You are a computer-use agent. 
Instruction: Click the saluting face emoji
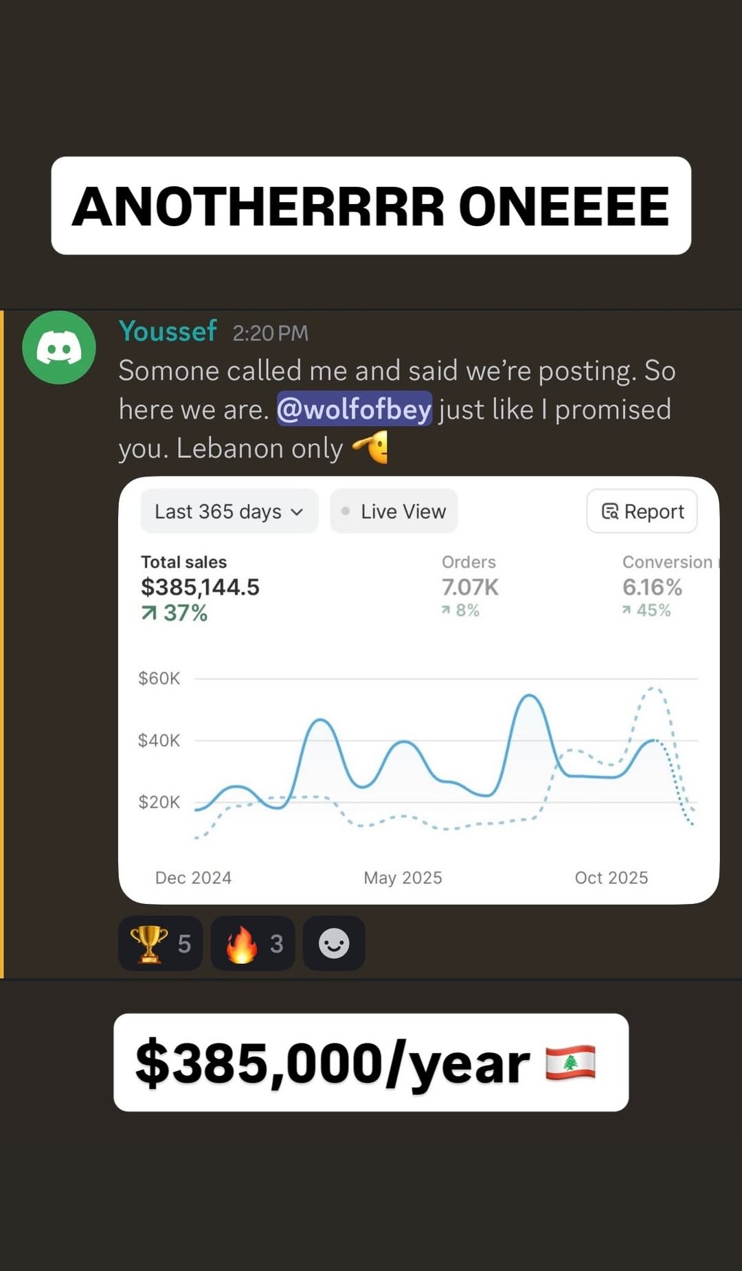point(371,447)
